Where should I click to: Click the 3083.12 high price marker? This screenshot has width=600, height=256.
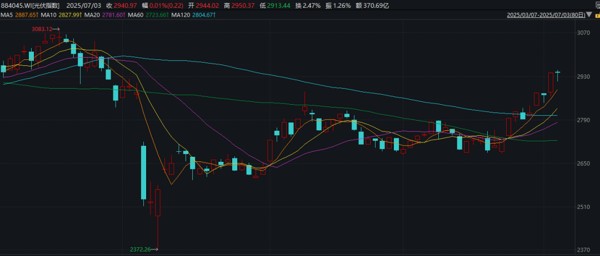[42, 28]
